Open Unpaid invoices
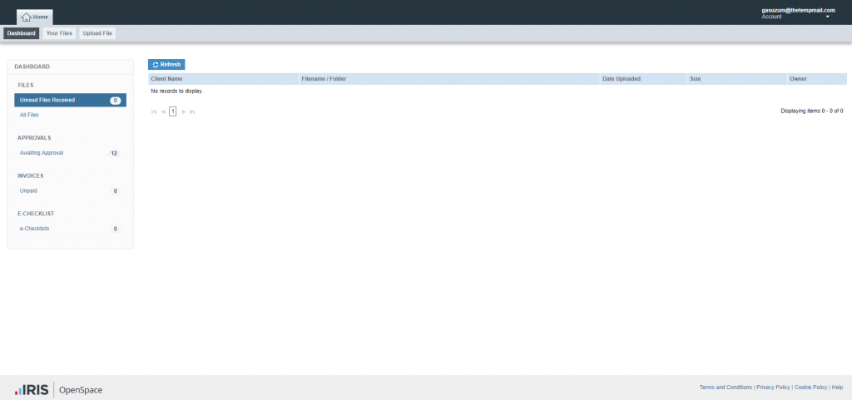 click(x=28, y=191)
